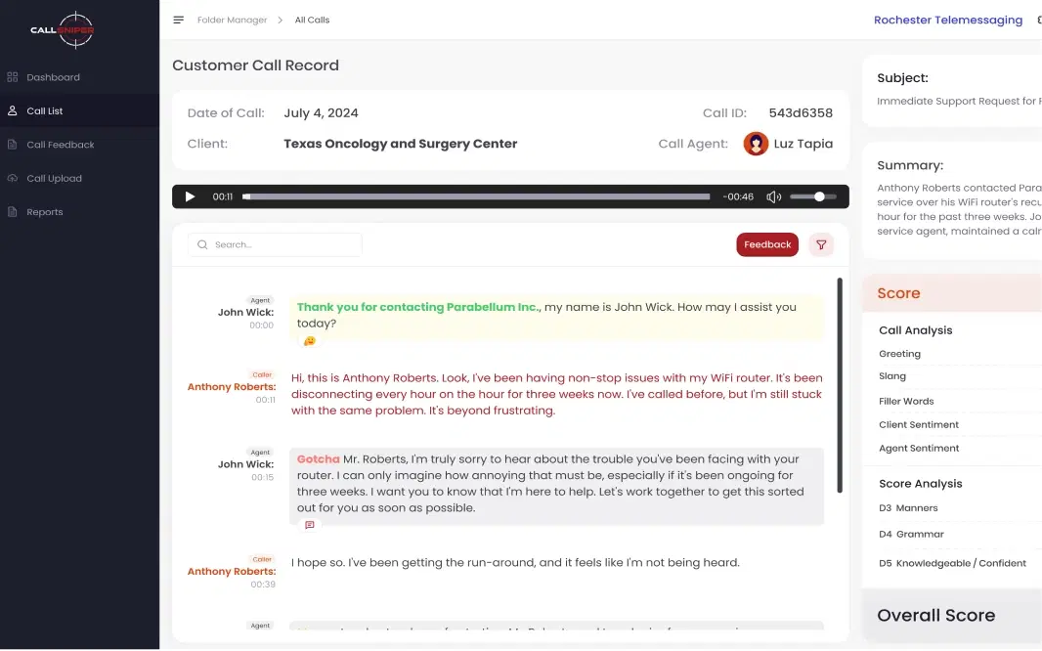
Task: Click the highlighted 'Gotcha' word
Action: (x=319, y=459)
